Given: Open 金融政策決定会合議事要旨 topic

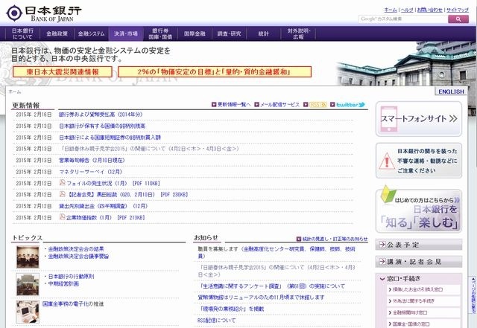Looking at the screenshot, I should pyautogui.click(x=78, y=257).
